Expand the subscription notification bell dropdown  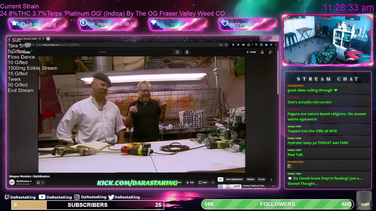tap(40, 182)
